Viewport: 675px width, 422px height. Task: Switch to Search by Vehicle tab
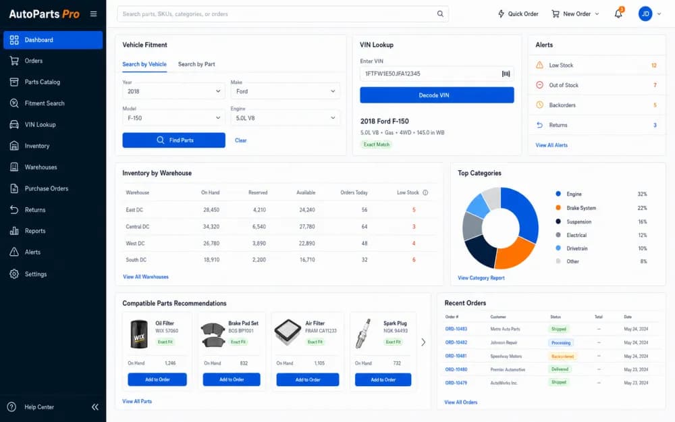click(144, 64)
